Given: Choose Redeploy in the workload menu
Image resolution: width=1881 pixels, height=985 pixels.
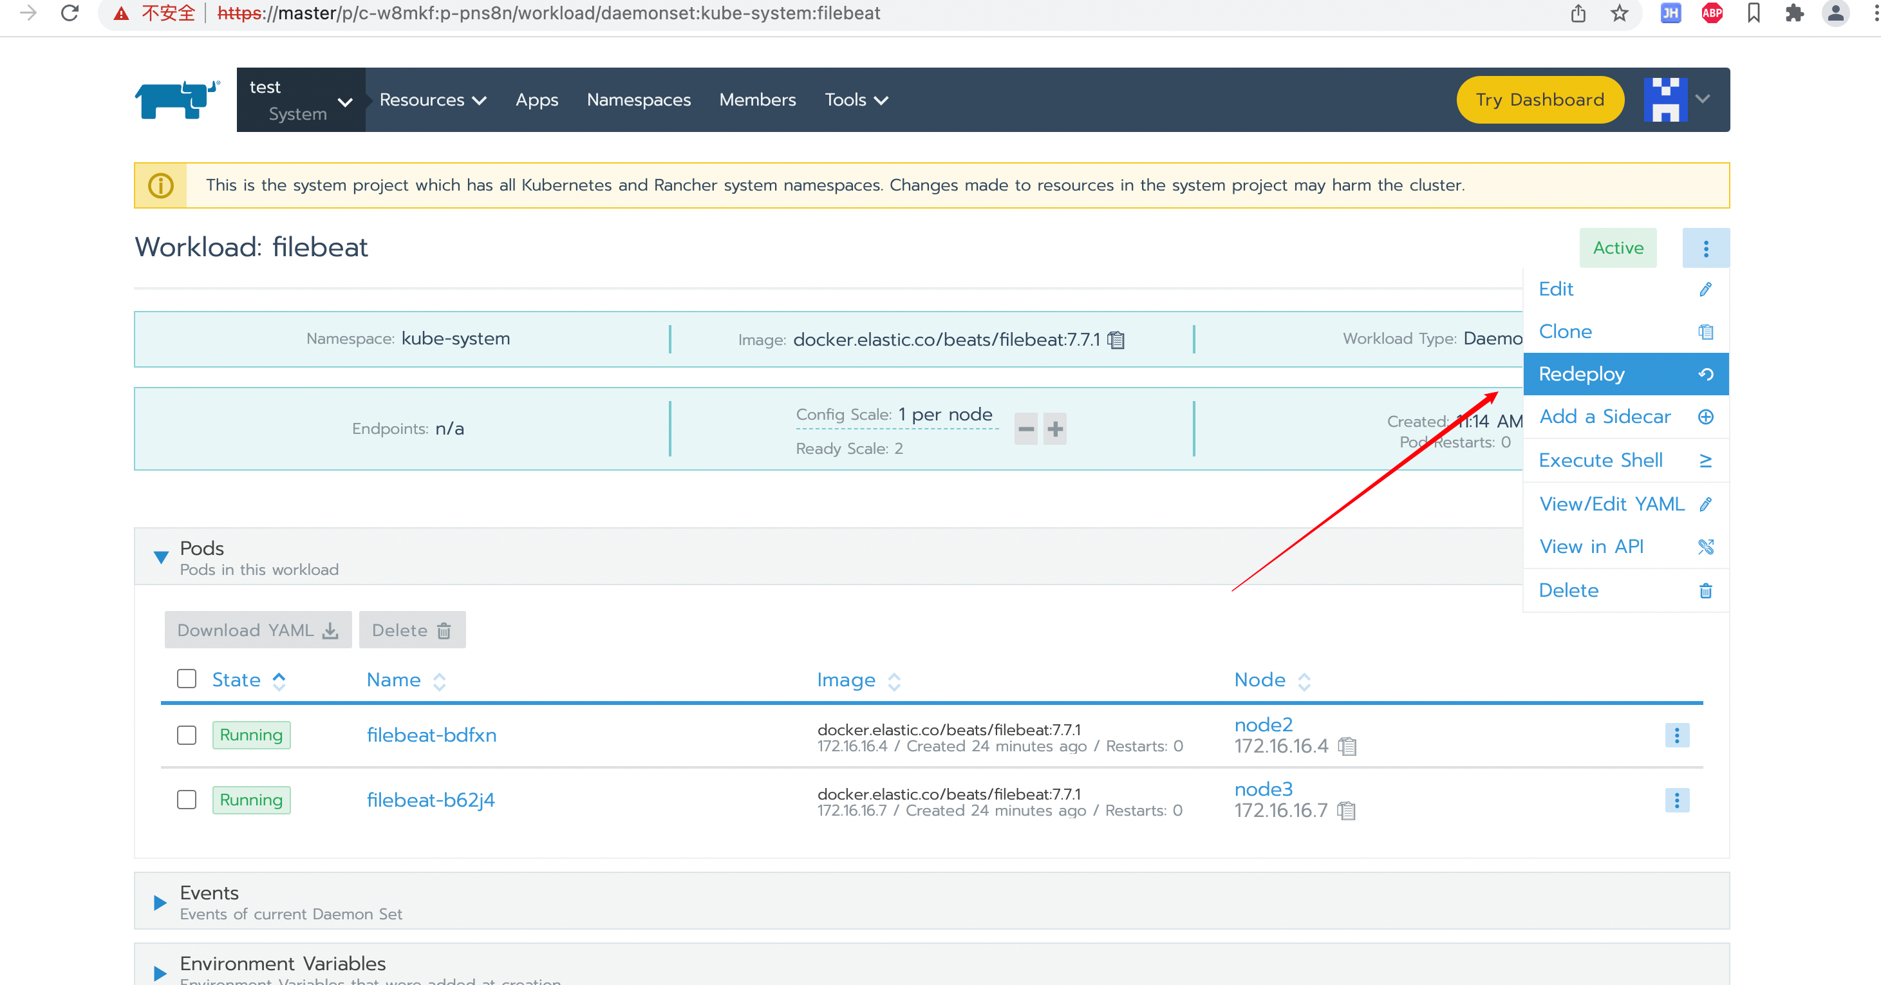Looking at the screenshot, I should 1626,374.
